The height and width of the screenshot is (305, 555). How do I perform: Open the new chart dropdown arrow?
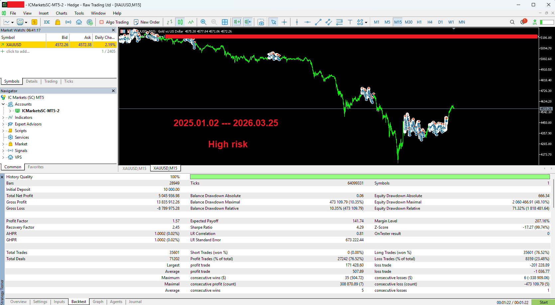pyautogui.click(x=12, y=23)
